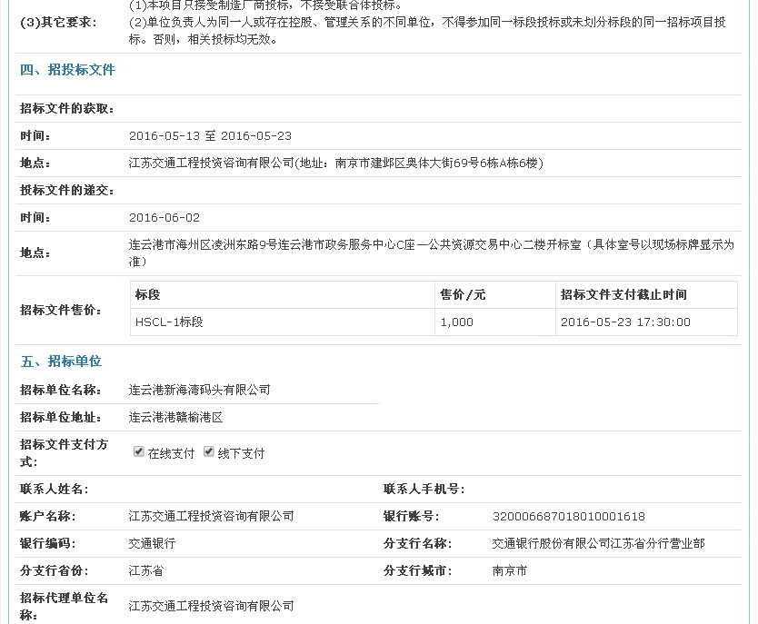
Task: Click the 招标文件支付方式 label
Action: pos(64,453)
